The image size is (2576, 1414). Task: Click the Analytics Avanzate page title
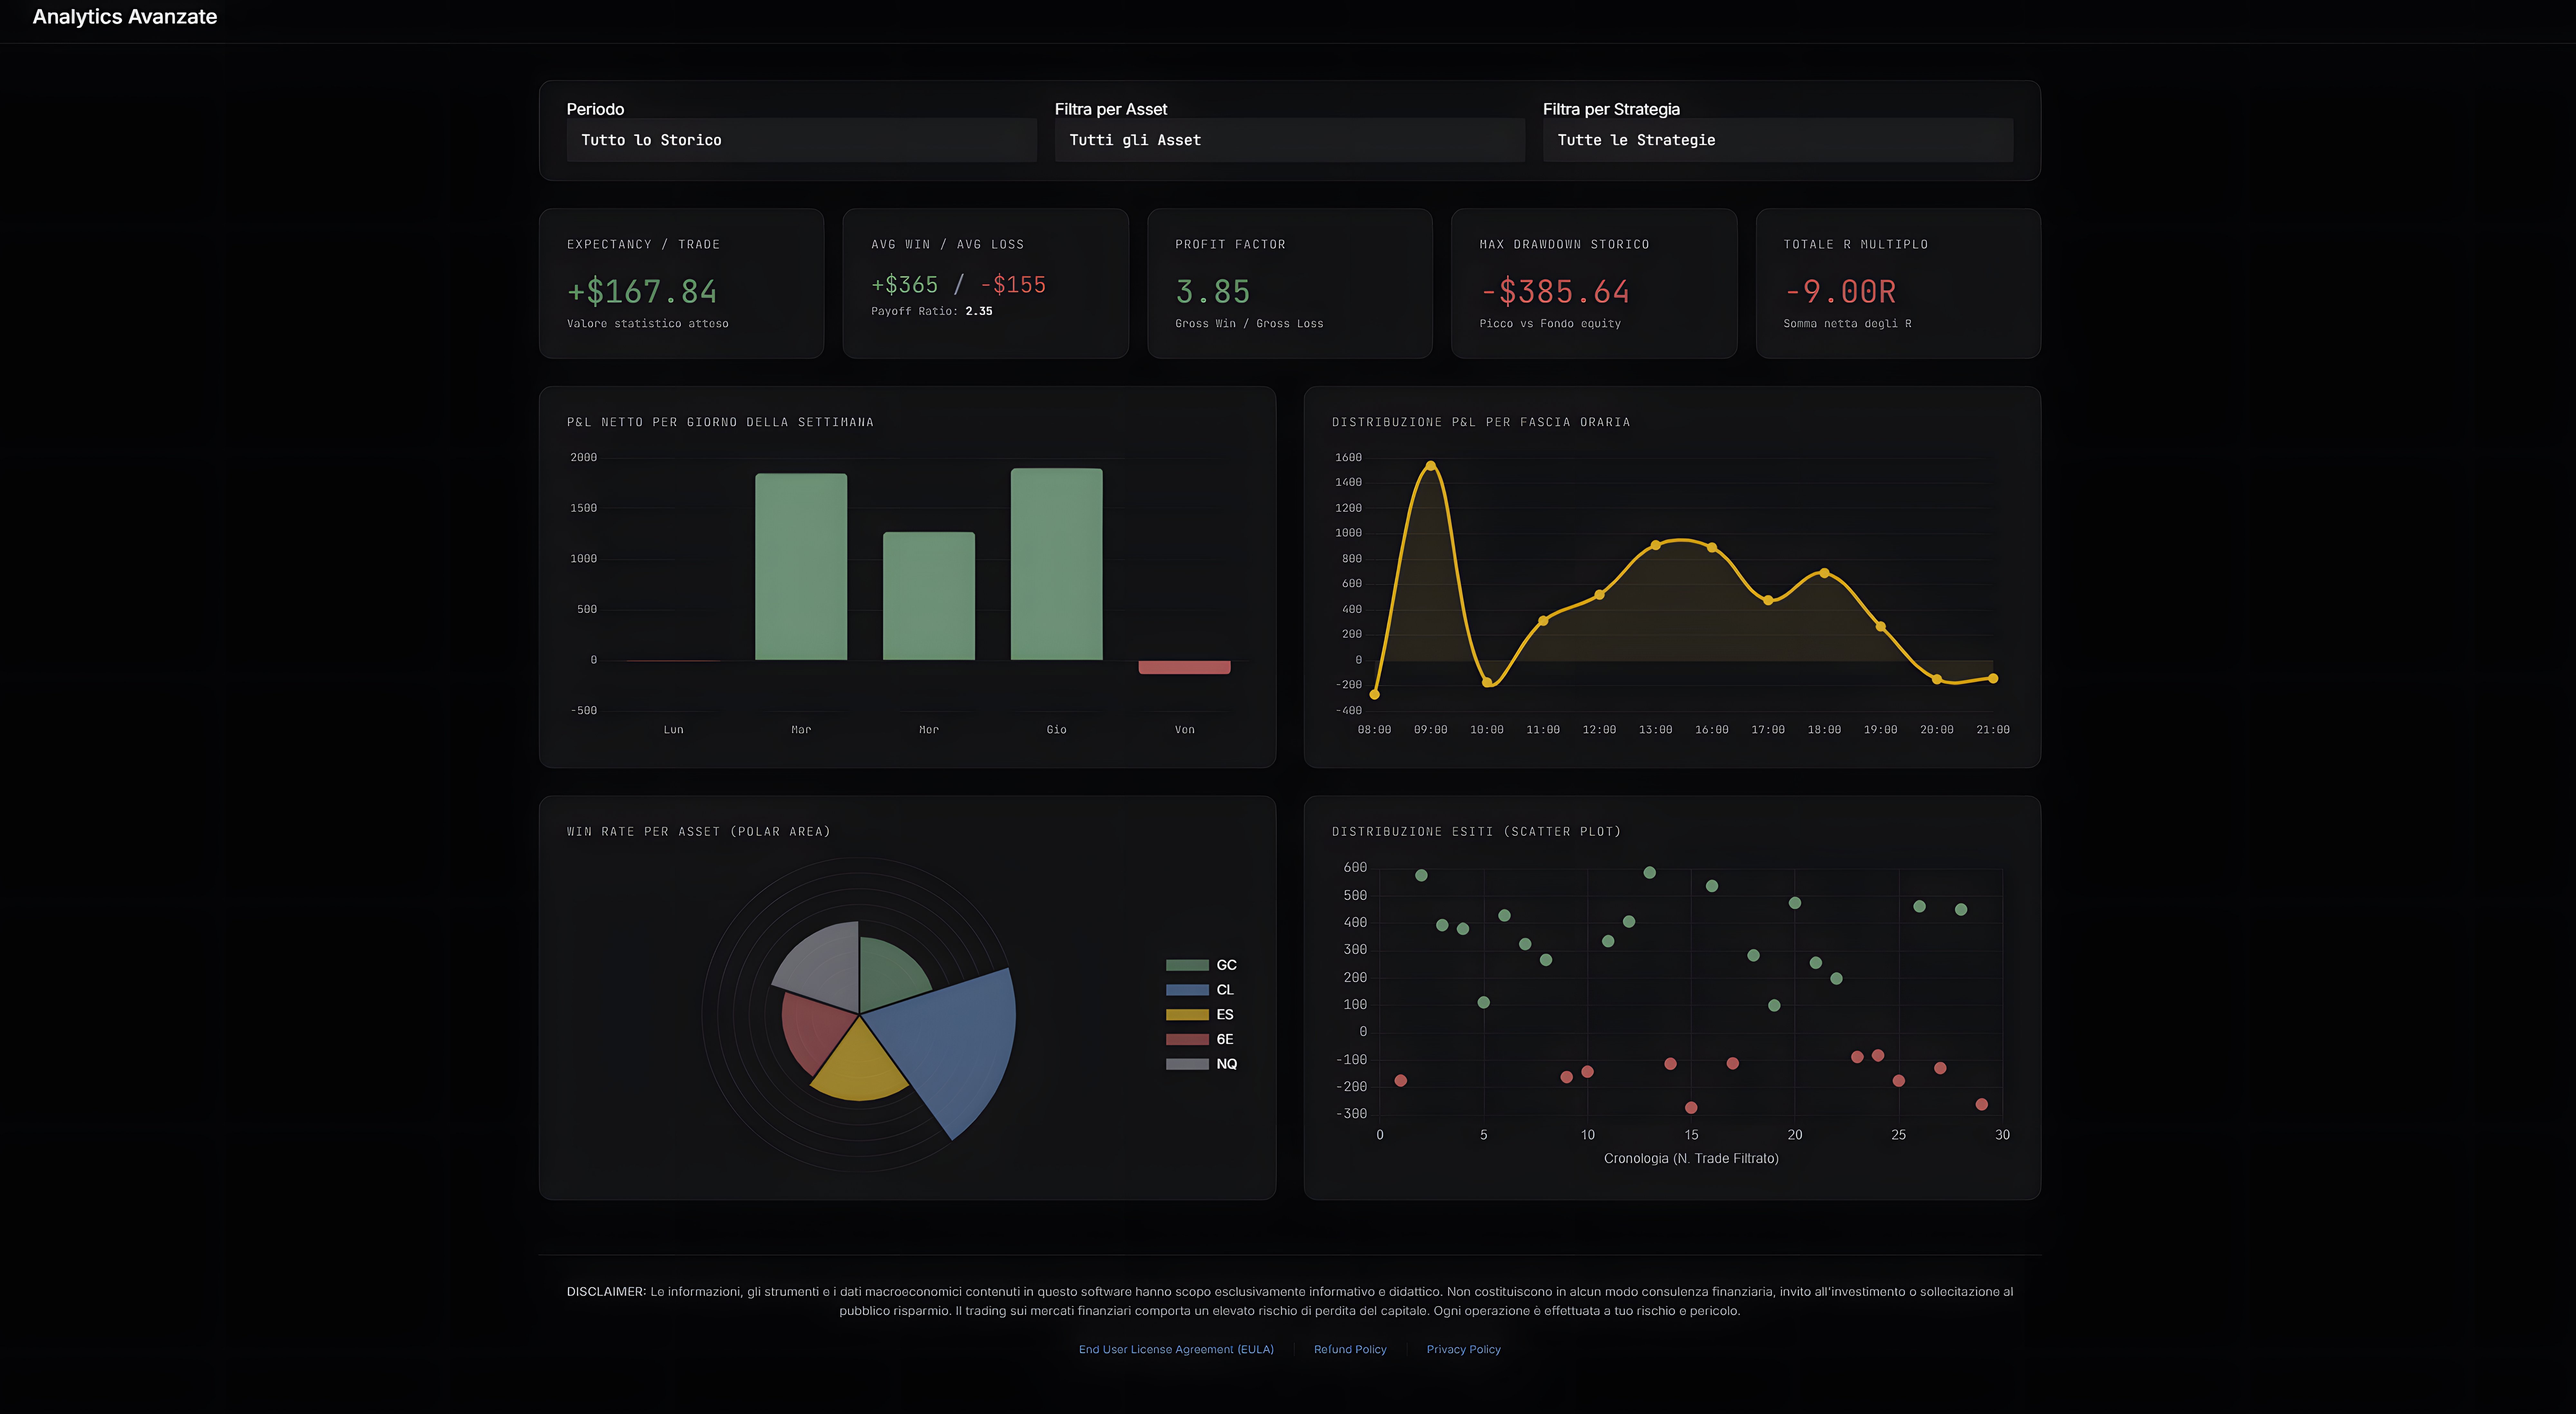point(125,17)
